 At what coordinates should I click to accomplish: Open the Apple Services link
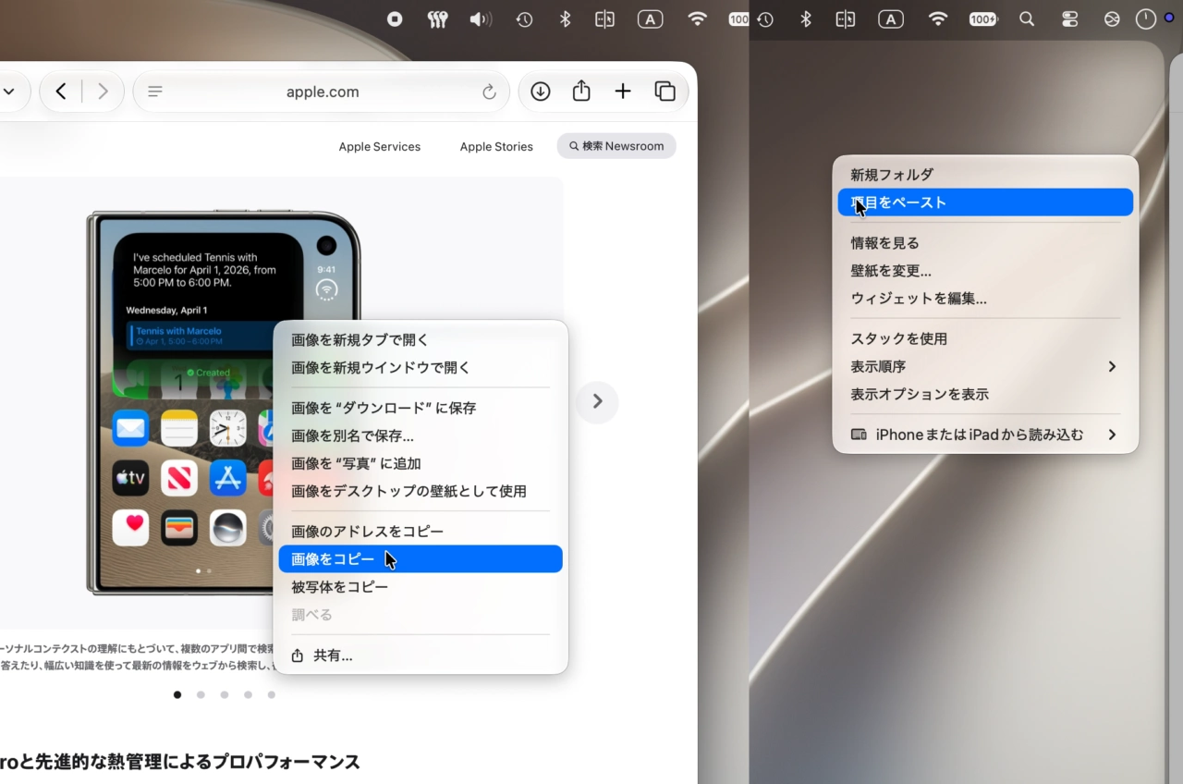coord(379,146)
